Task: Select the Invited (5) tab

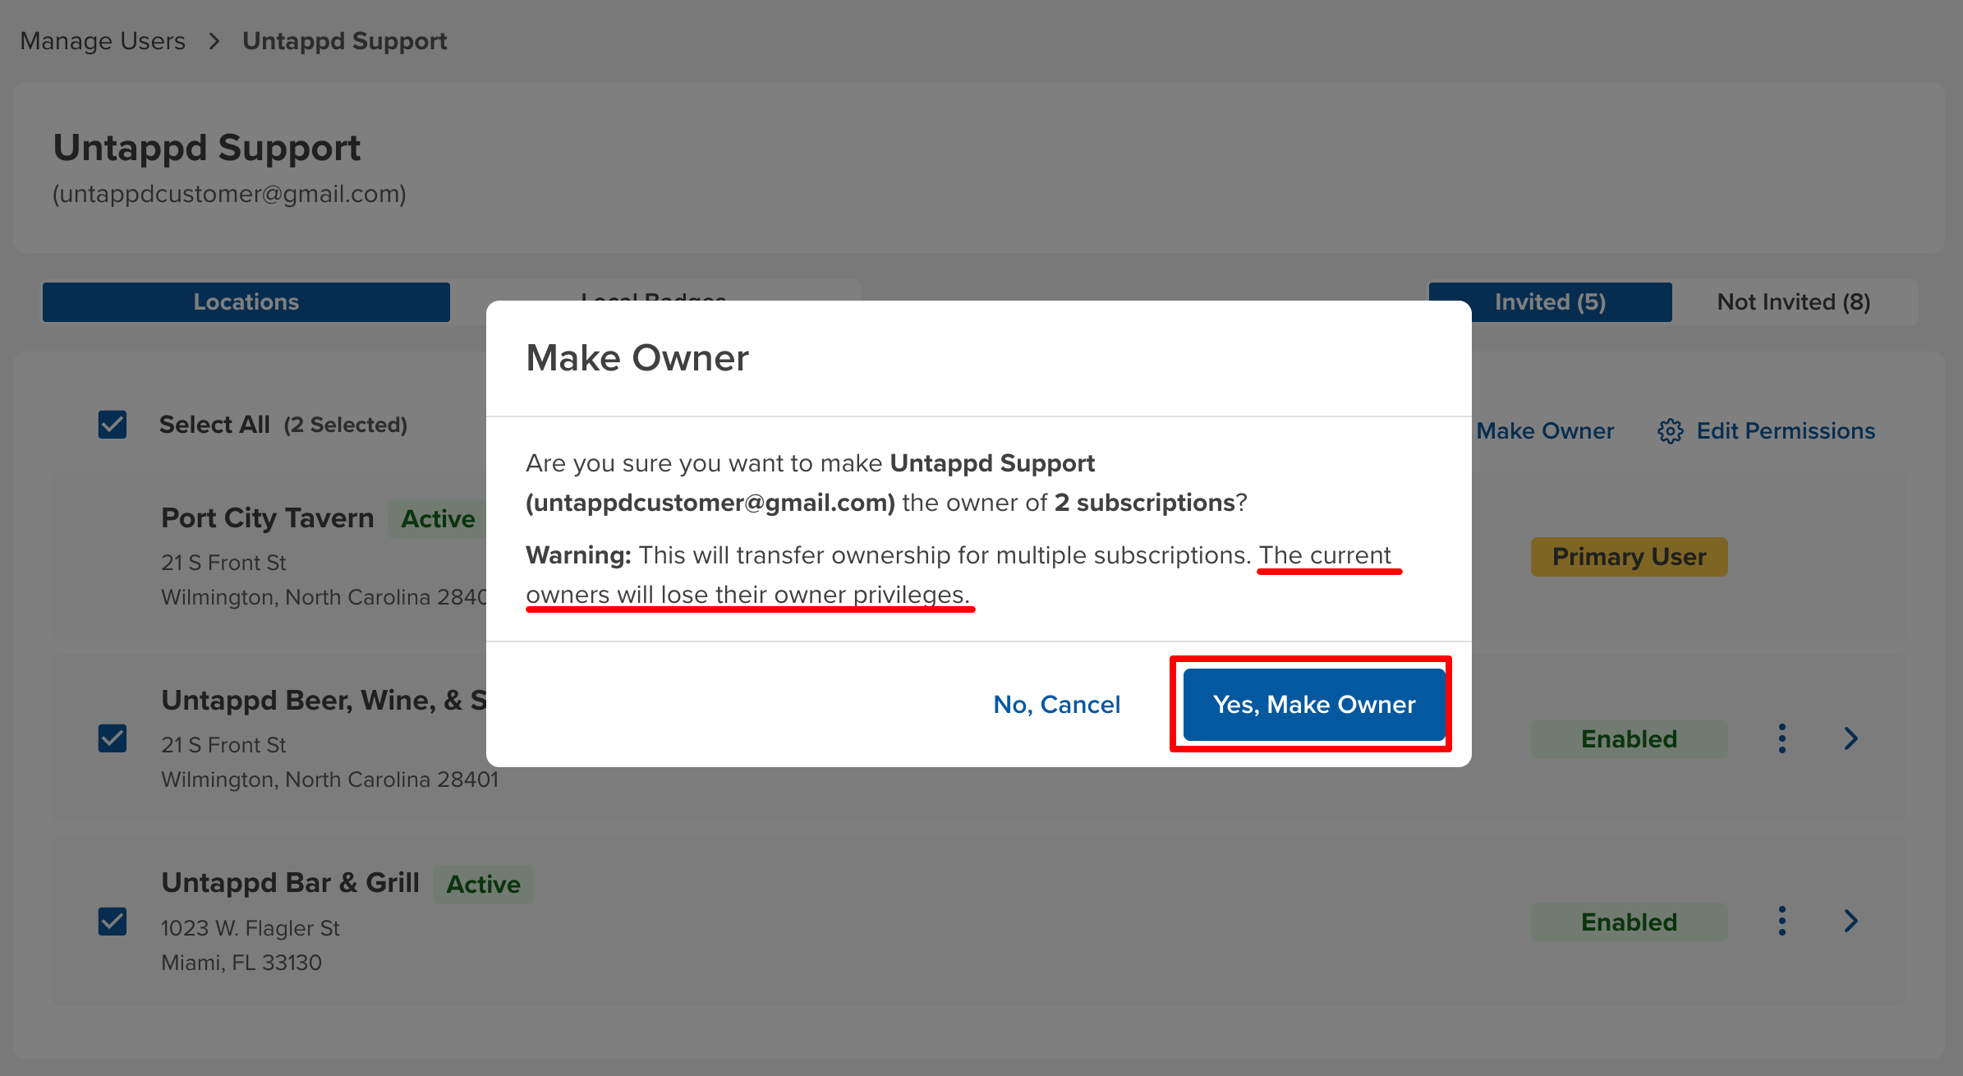Action: pos(1550,302)
